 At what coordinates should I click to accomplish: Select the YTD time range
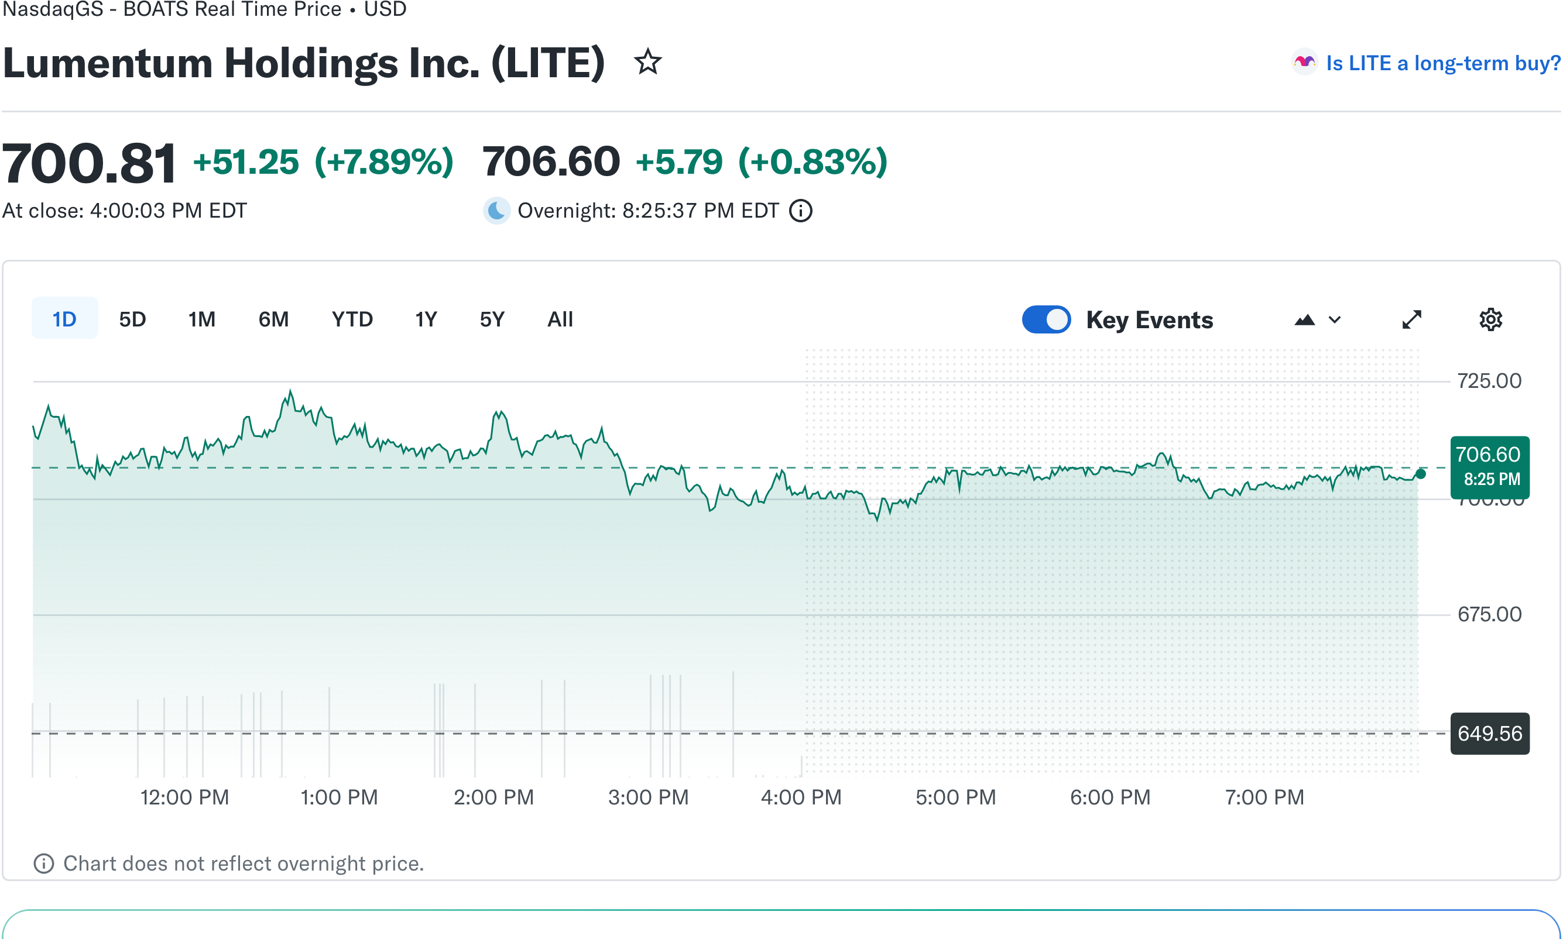tap(351, 319)
